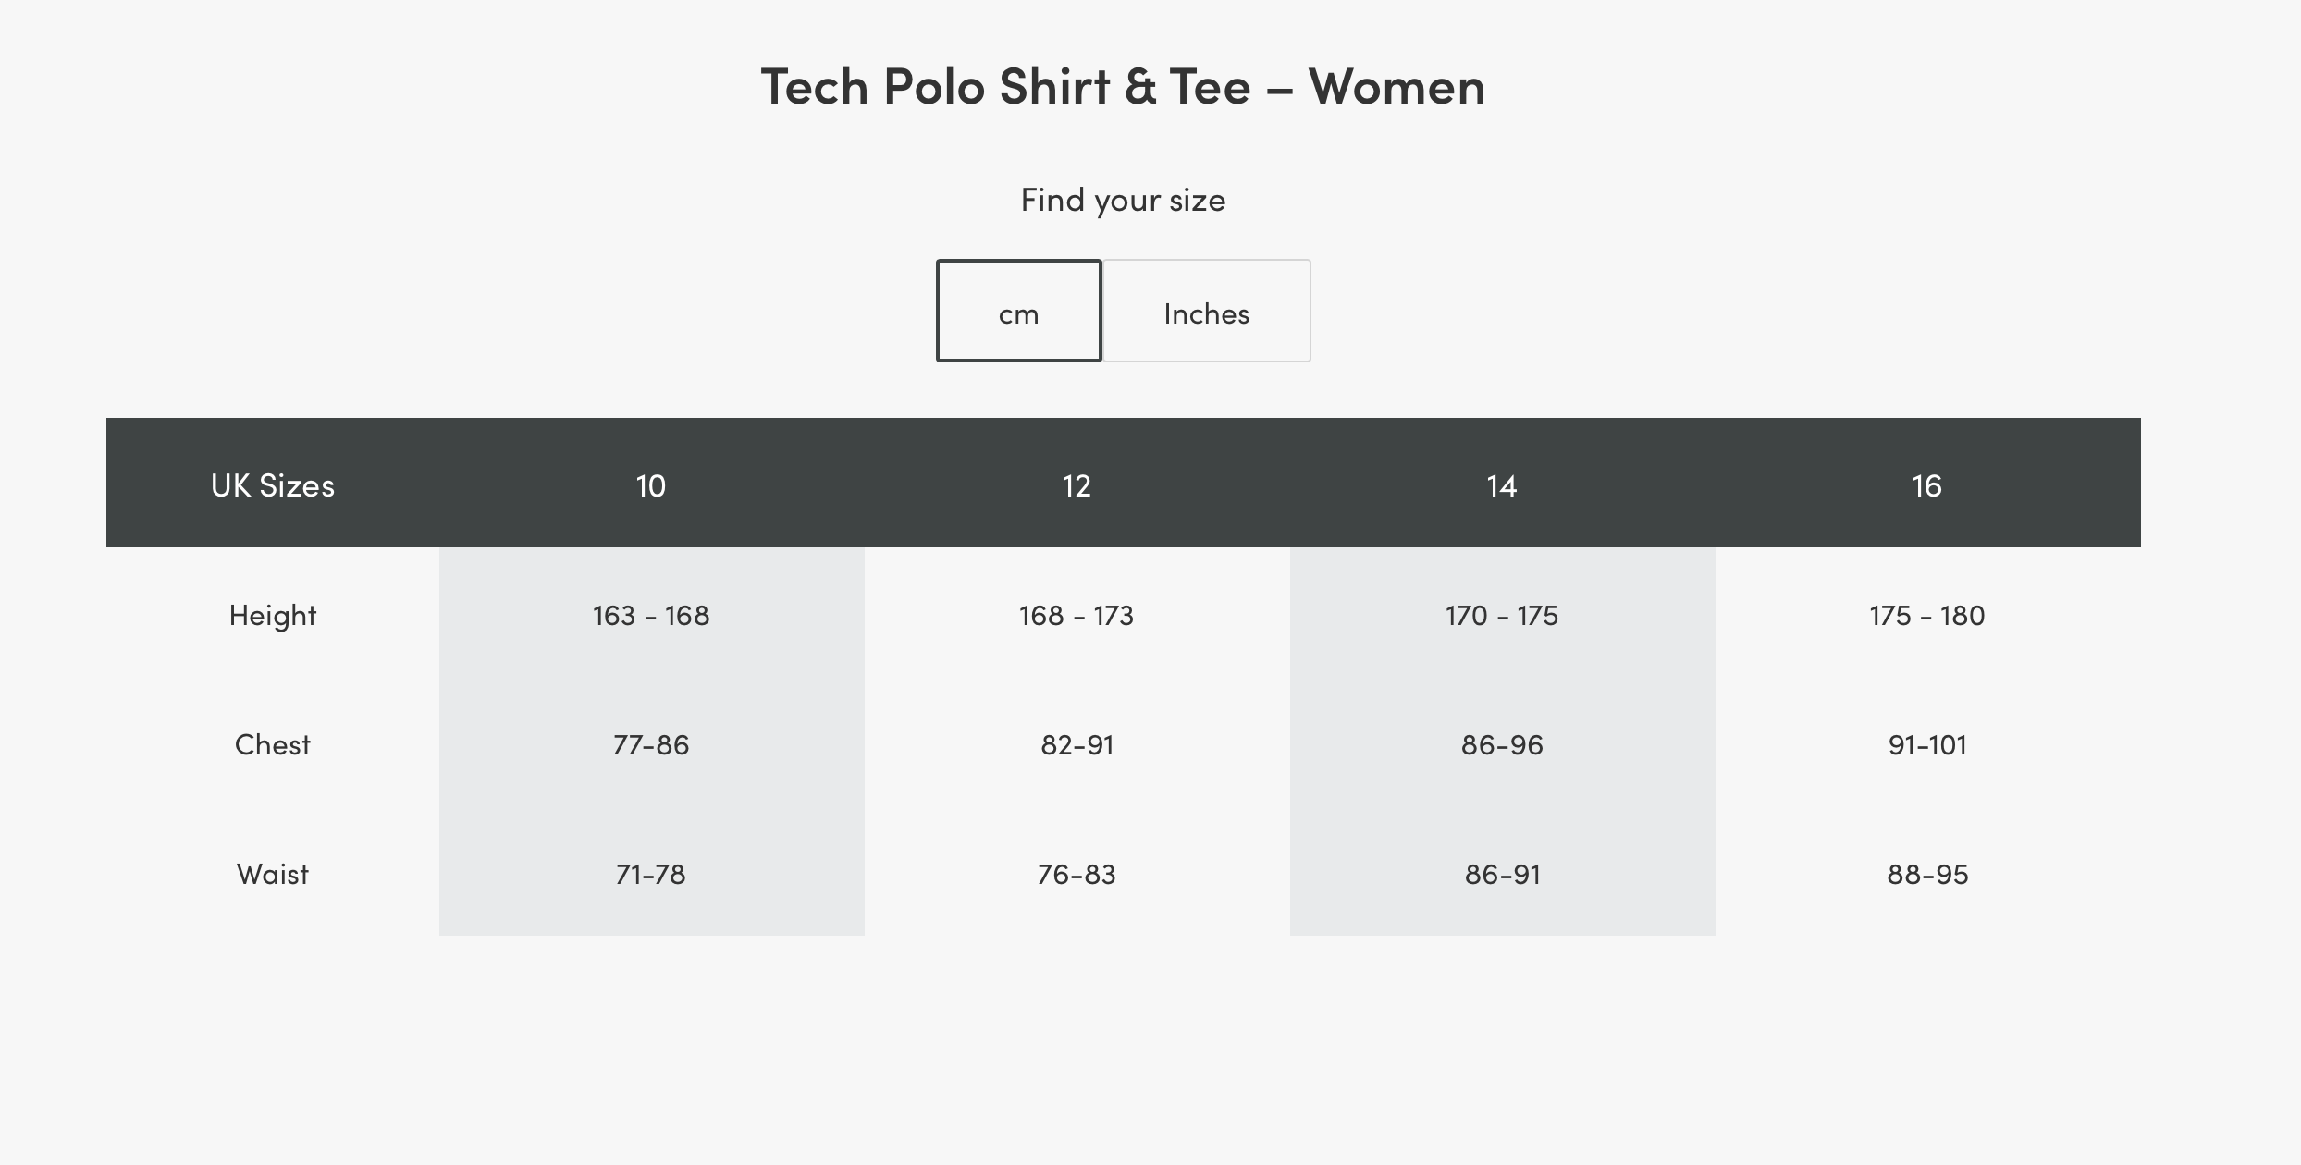Select UK size 16 column header
The width and height of the screenshot is (2301, 1165).
(x=1929, y=484)
